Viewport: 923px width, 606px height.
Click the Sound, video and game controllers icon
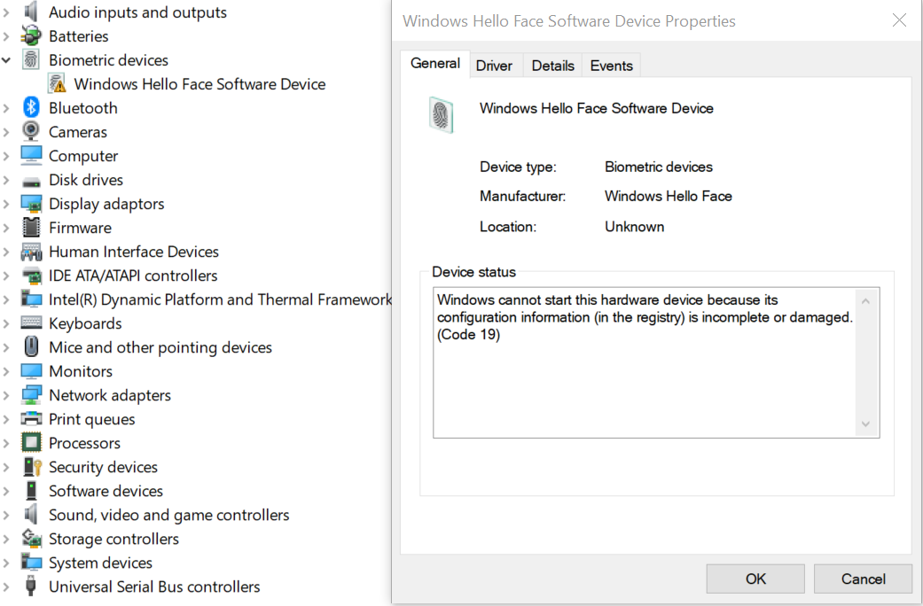click(31, 515)
